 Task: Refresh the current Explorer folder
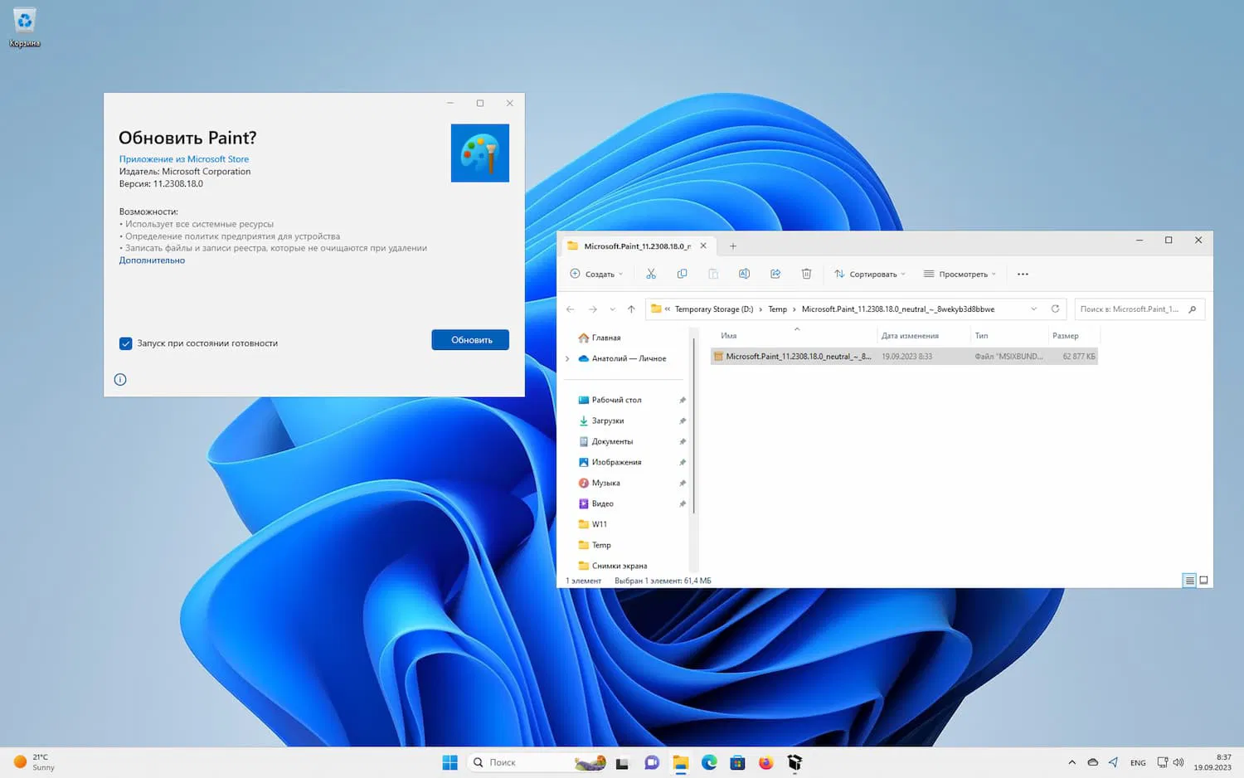pyautogui.click(x=1055, y=309)
